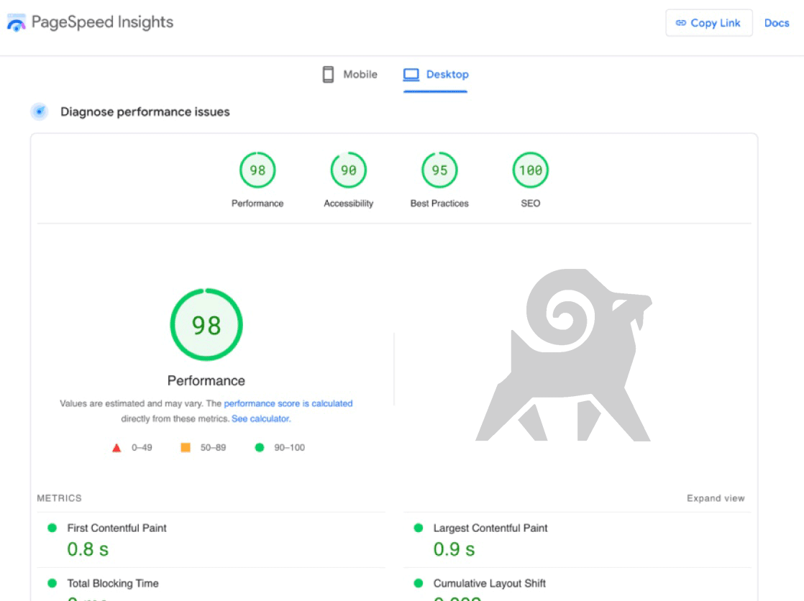Click the 0–49 range legend text
804x601 pixels.
(142, 448)
